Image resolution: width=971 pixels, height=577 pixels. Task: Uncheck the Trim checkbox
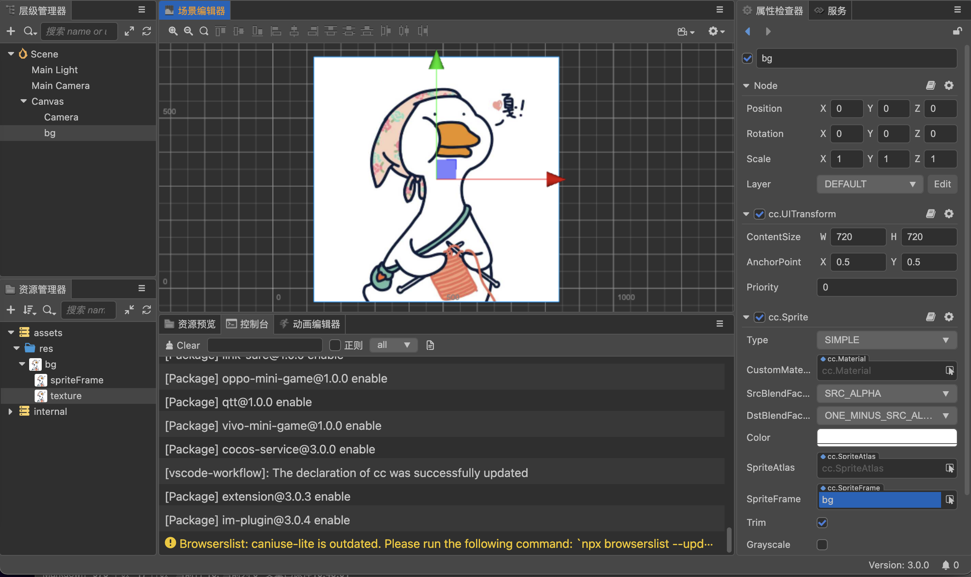coord(822,522)
